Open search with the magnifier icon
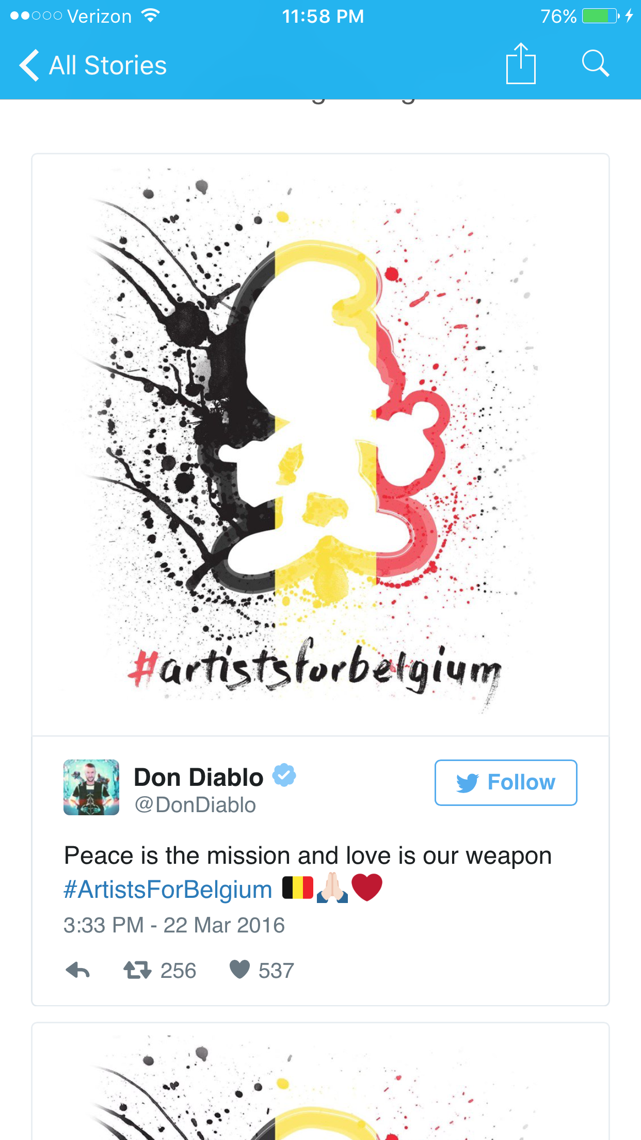This screenshot has width=641, height=1140. point(596,64)
